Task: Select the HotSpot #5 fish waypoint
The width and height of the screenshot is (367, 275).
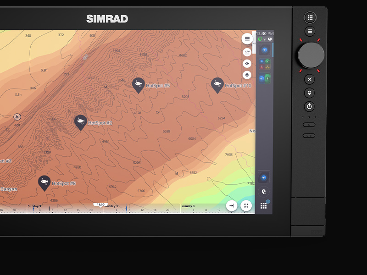Action: point(139,84)
